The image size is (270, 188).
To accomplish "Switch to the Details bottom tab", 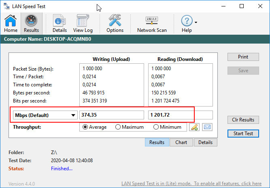I will [205, 142].
